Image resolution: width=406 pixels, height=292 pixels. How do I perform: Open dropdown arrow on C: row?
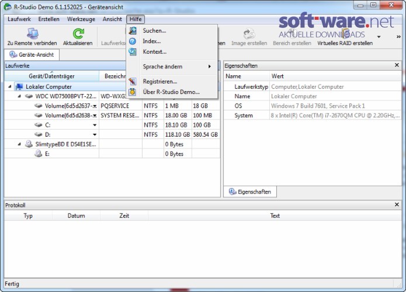click(95, 126)
